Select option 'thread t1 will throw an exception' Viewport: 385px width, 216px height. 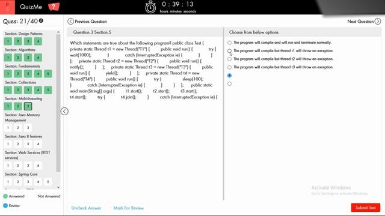click(x=229, y=50)
